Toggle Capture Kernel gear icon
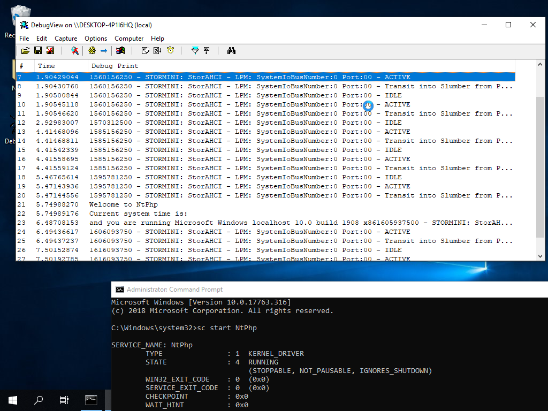Image resolution: width=548 pixels, height=411 pixels. [92, 51]
